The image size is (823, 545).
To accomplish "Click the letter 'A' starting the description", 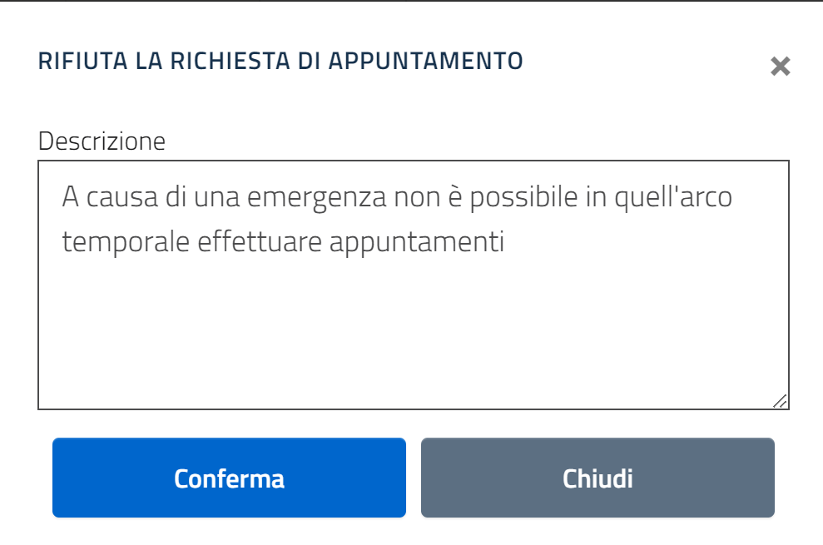I will tap(70, 199).
